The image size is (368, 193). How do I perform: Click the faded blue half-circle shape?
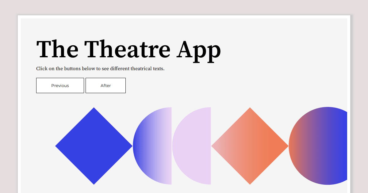point(150,146)
